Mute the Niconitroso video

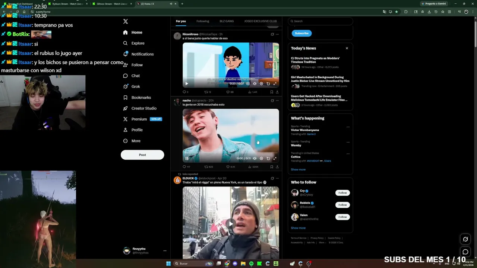[255, 83]
